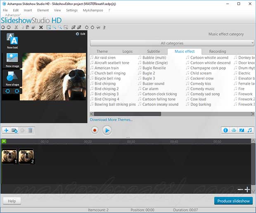Select the Air raid siren sound
The height and width of the screenshot is (213, 256).
click(103, 57)
